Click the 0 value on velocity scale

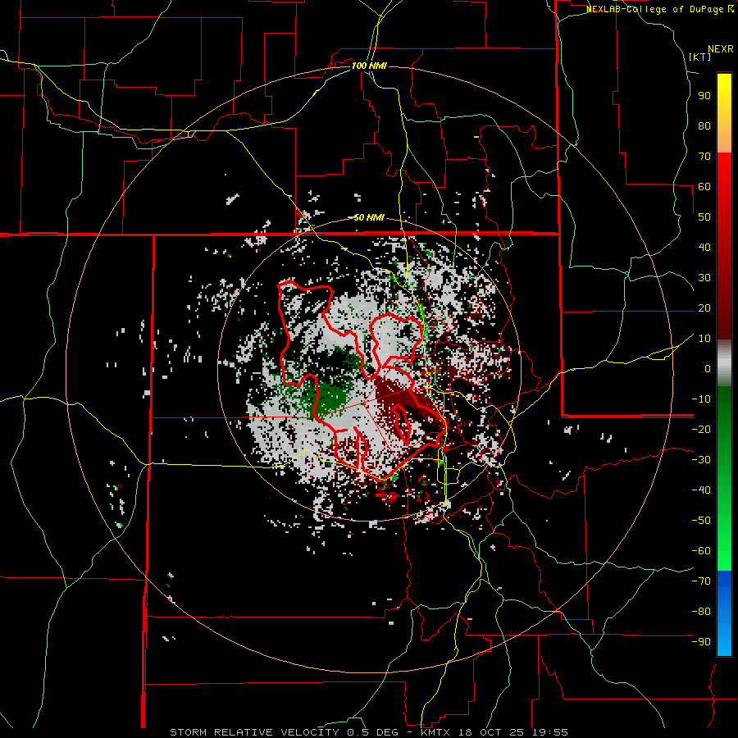click(x=708, y=369)
